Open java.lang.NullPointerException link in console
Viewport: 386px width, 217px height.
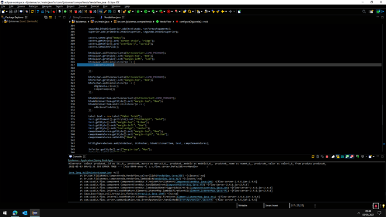(90, 173)
